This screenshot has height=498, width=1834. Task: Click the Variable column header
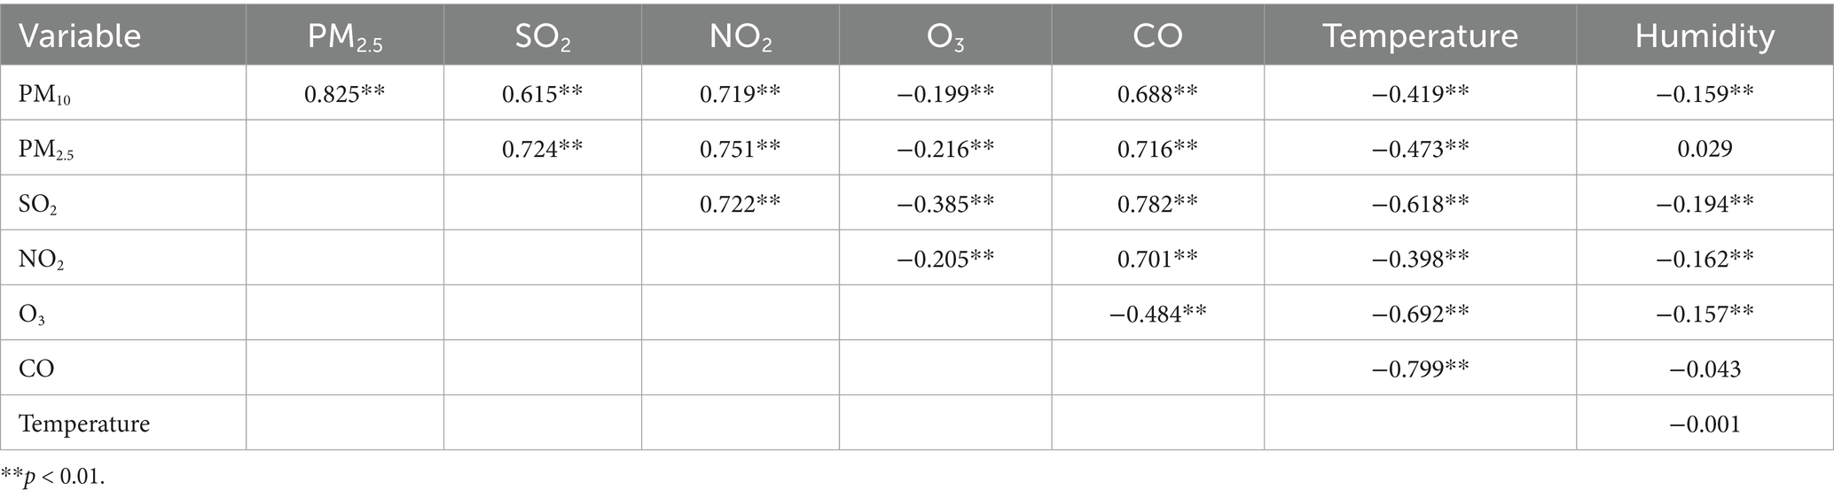point(80,35)
